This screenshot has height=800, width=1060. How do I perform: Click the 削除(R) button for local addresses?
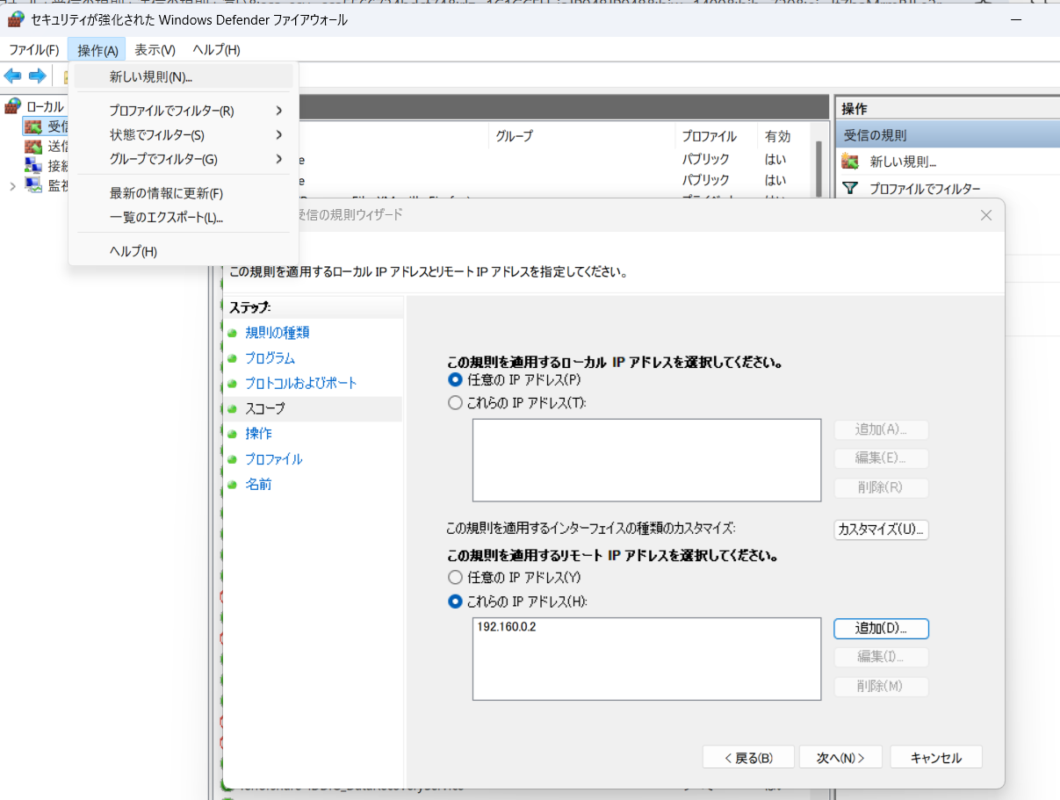tap(881, 487)
